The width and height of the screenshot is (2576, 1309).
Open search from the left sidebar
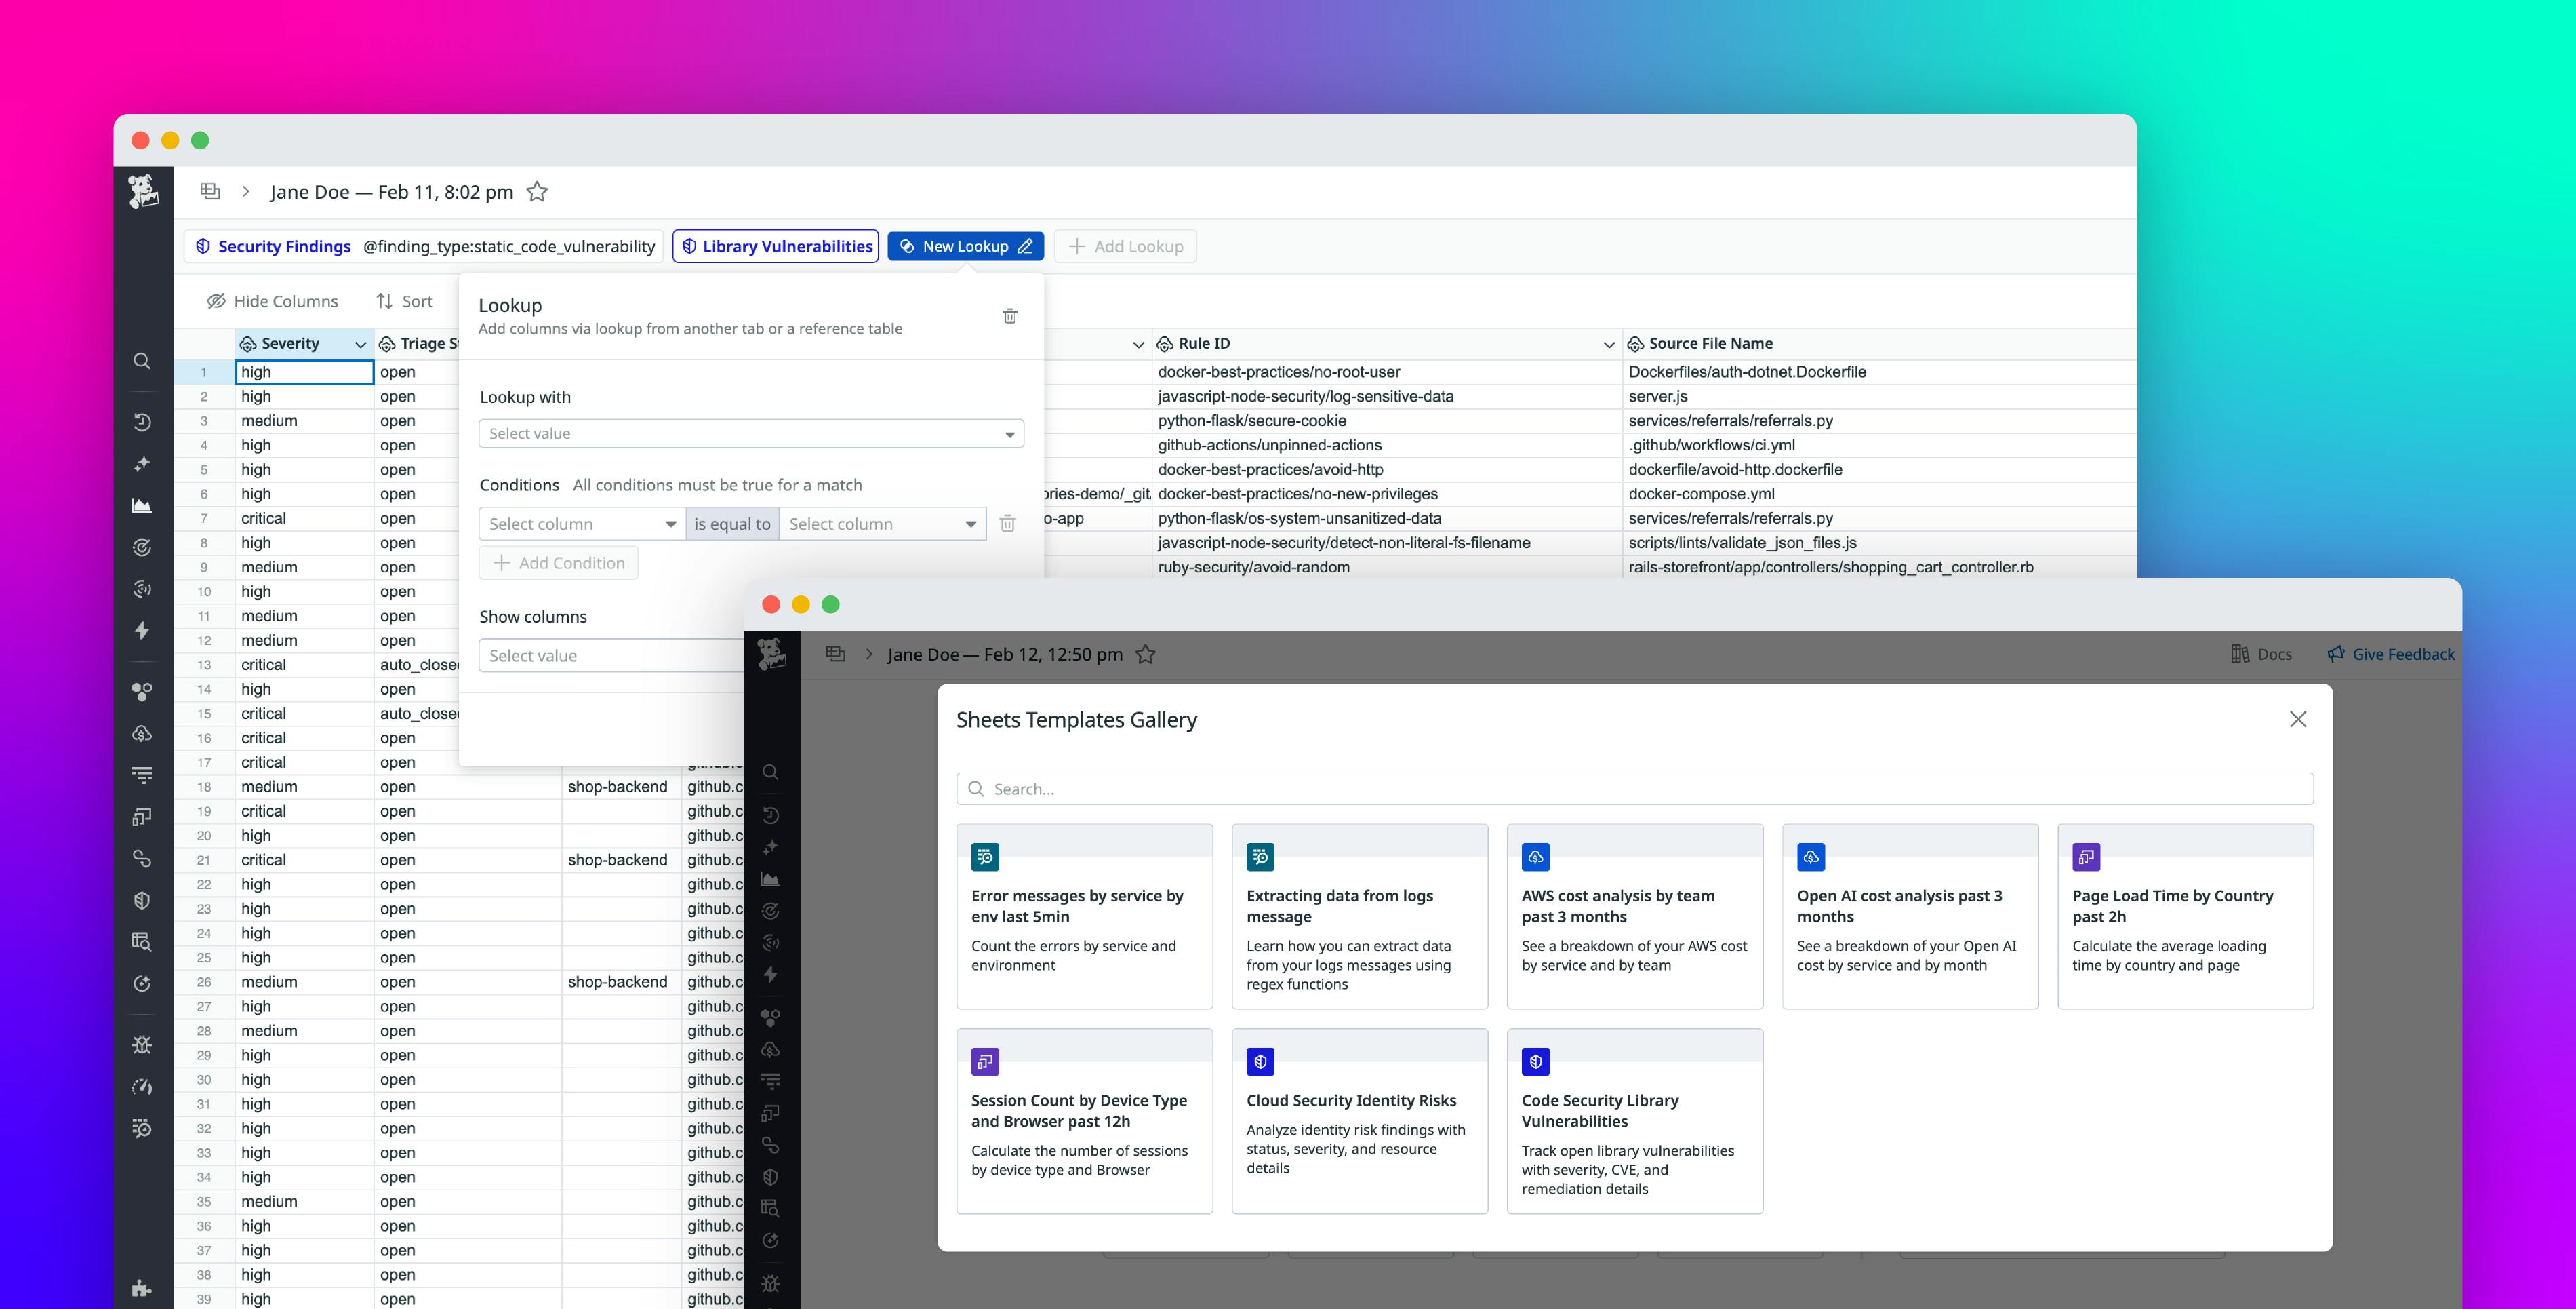point(142,360)
